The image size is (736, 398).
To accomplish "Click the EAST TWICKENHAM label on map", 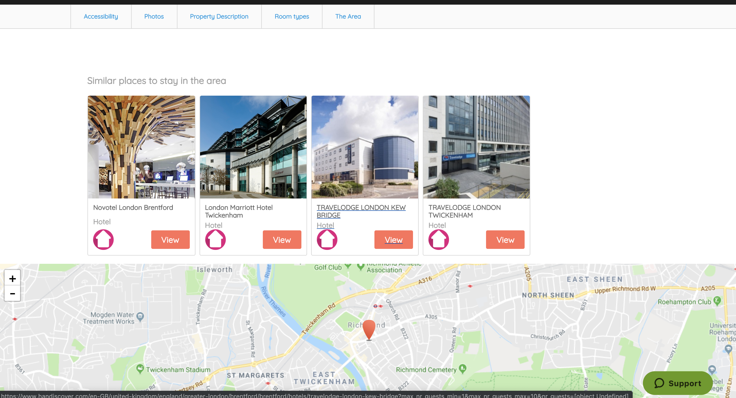I will coord(324,378).
